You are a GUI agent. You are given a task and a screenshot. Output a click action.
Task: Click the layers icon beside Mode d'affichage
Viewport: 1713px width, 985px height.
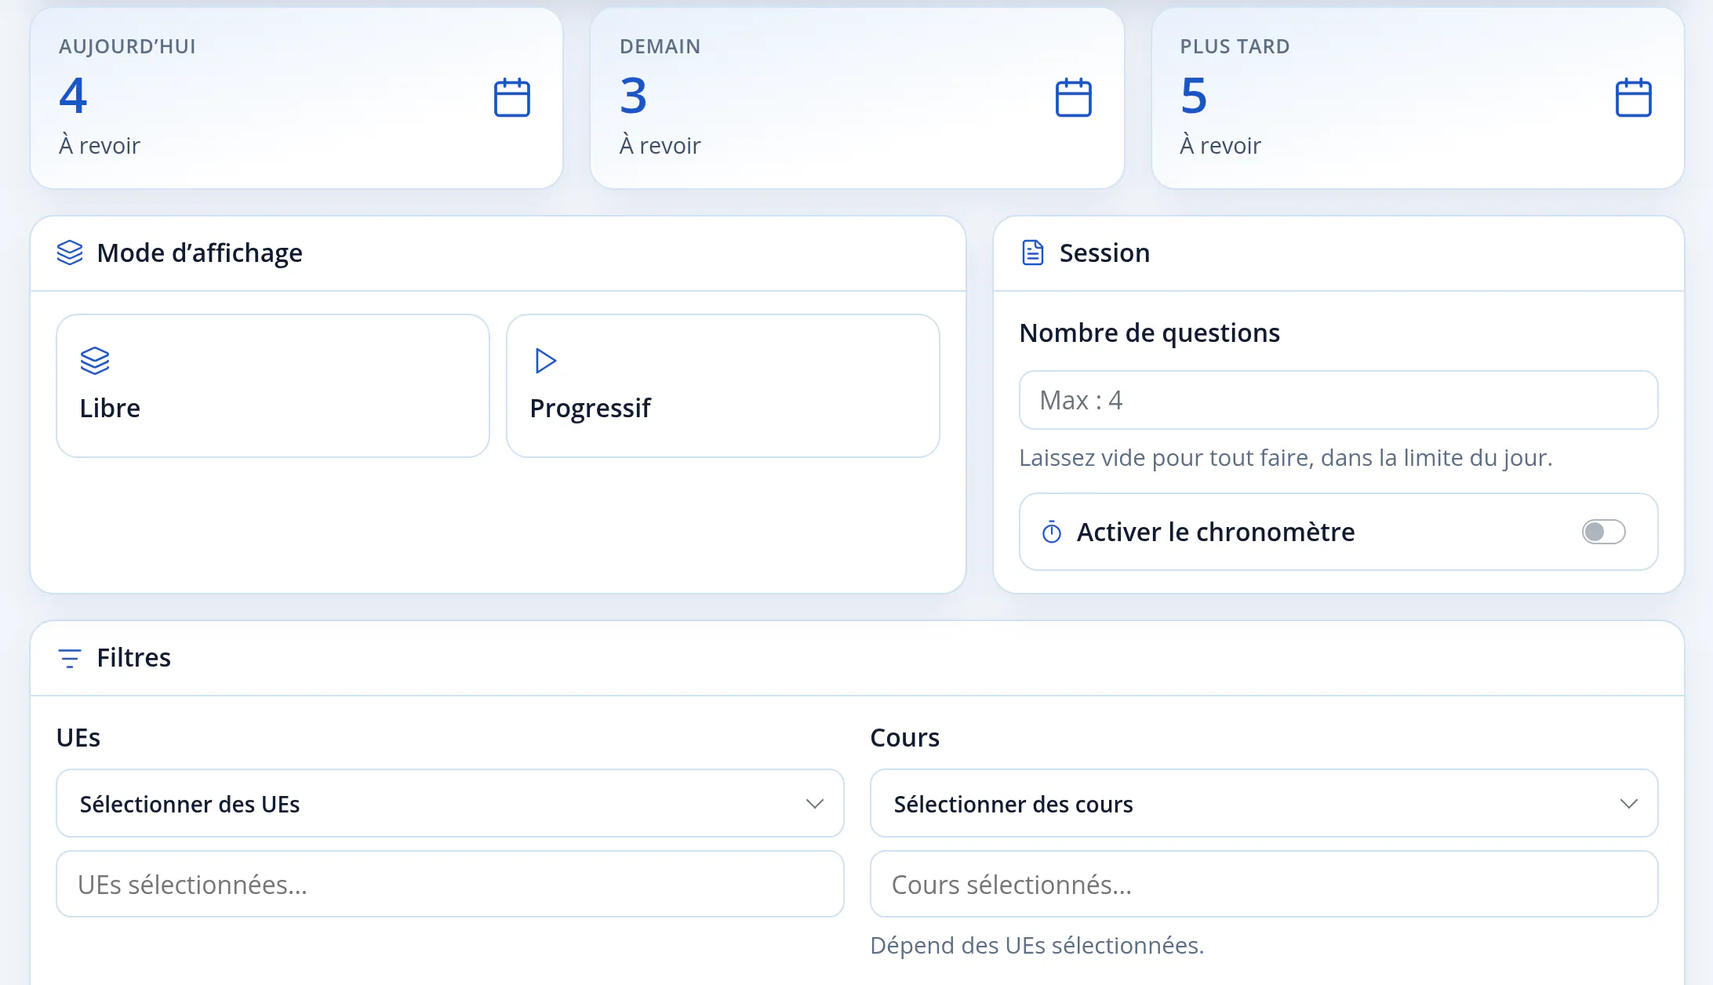coord(70,253)
